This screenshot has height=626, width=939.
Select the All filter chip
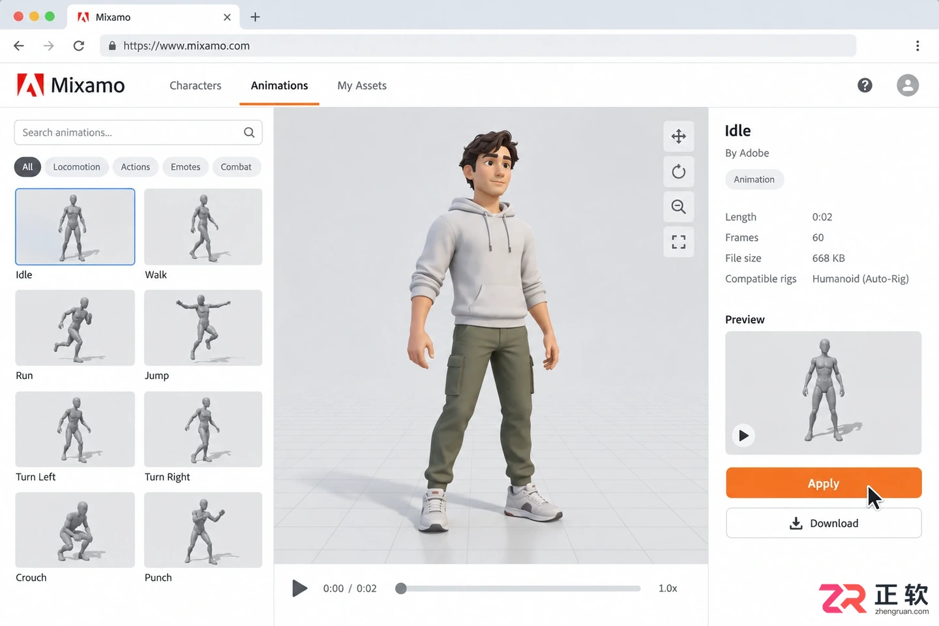pos(27,167)
